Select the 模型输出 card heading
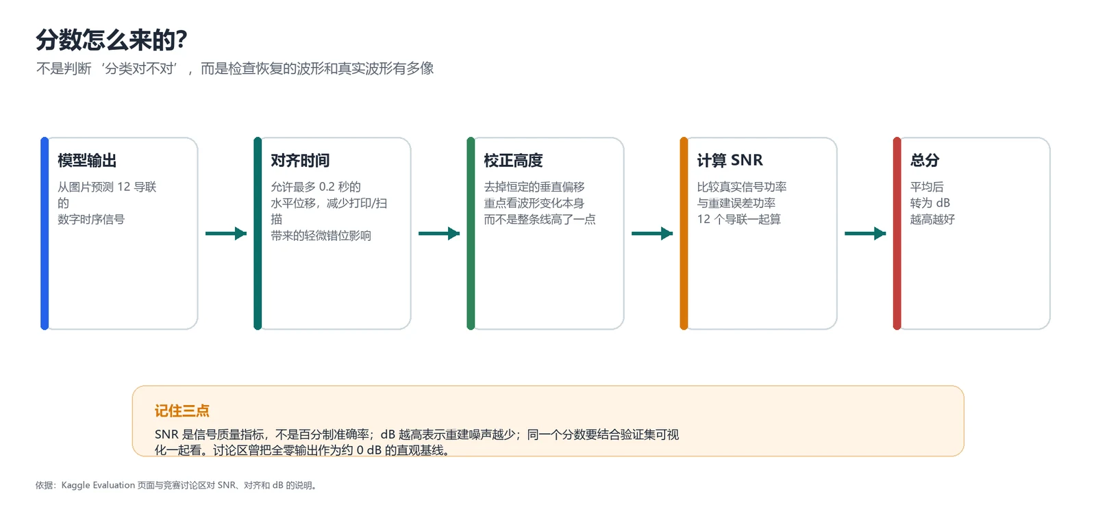Screen dimensions: 1096x507 [x=87, y=160]
